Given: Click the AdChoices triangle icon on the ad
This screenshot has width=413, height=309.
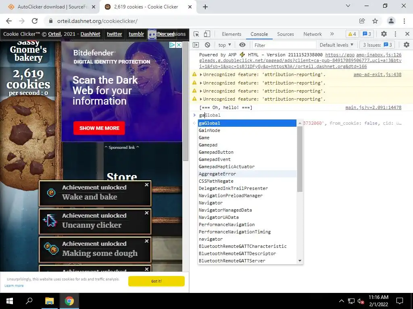Looking at the screenshot, I should point(173,45).
